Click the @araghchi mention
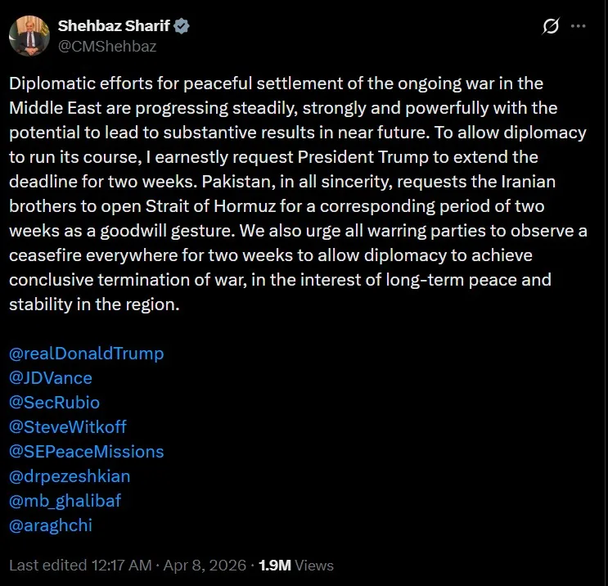This screenshot has width=608, height=586. (x=51, y=525)
